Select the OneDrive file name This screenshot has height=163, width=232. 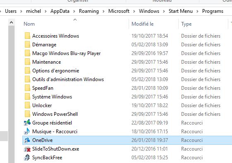[43, 140]
